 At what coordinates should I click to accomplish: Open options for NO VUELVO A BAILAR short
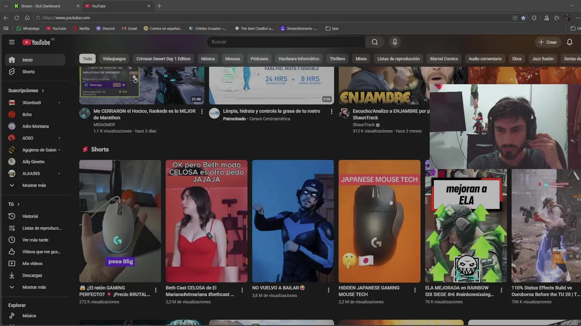coord(329,290)
